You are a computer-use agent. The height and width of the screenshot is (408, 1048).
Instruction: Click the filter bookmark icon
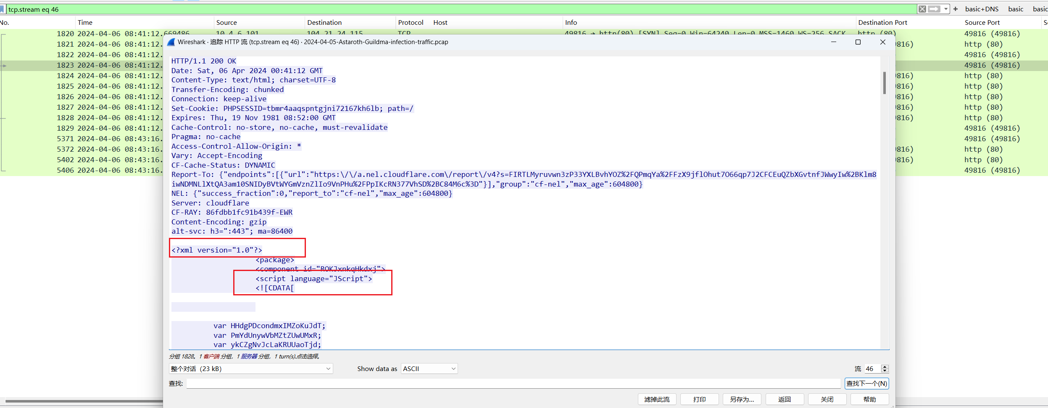(x=3, y=9)
